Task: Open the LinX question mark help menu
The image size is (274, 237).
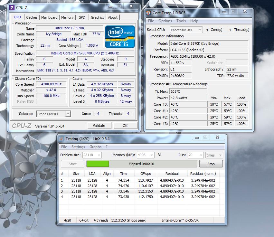Action: (x=107, y=147)
